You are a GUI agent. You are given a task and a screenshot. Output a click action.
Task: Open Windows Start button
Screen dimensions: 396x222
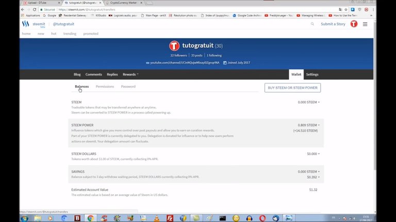25,218
